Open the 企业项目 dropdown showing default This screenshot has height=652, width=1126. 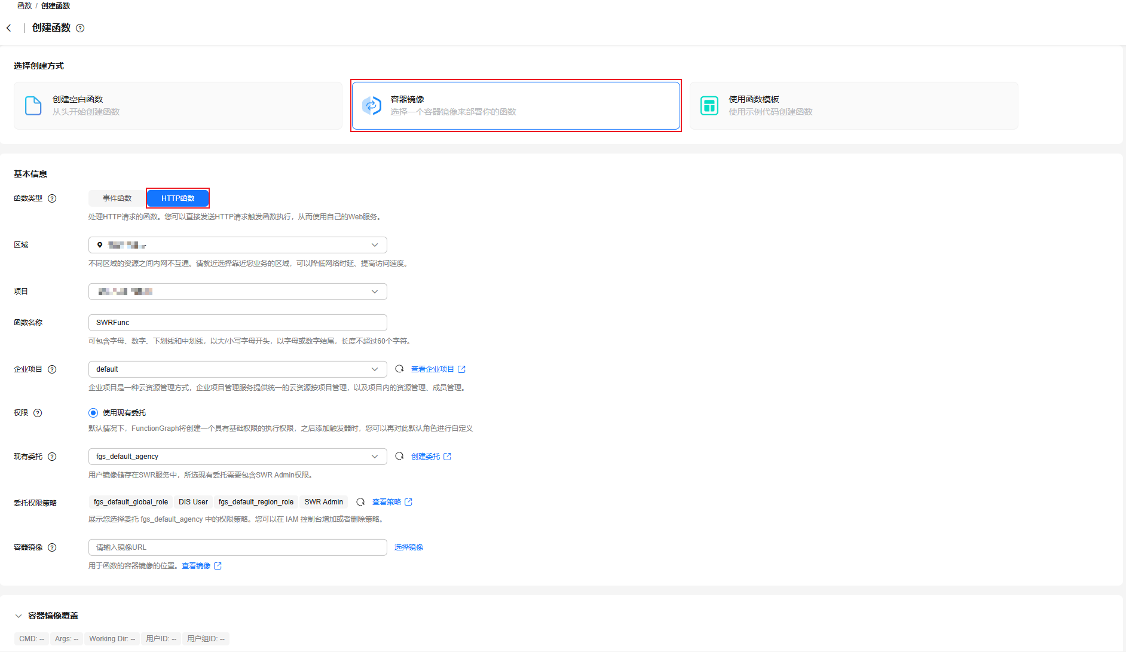point(237,369)
